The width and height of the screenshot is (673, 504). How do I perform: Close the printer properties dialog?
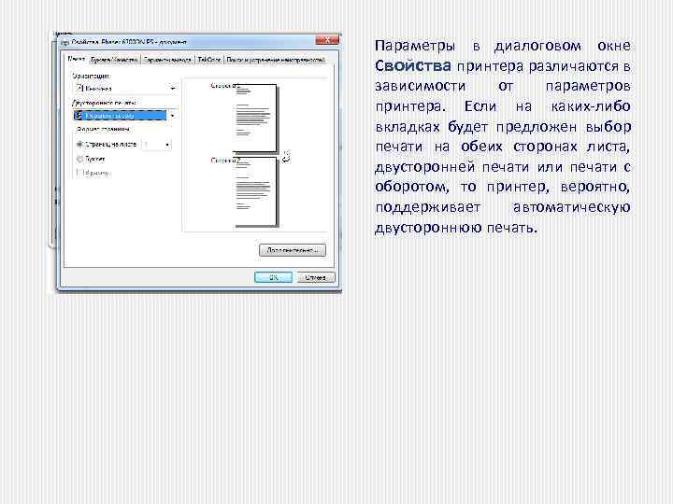pyautogui.click(x=327, y=40)
